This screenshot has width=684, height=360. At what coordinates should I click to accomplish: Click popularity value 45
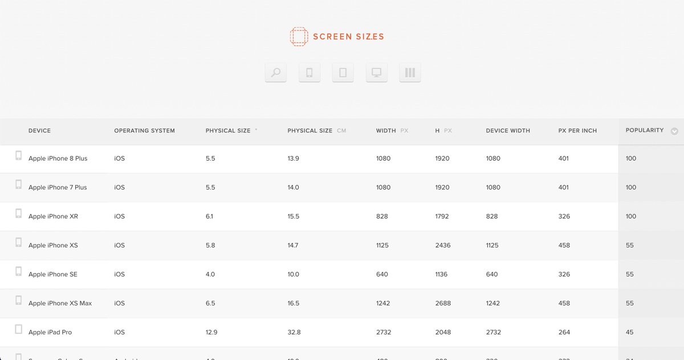(x=630, y=333)
